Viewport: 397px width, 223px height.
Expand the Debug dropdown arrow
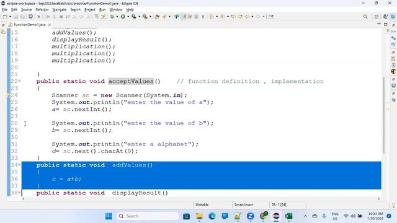coord(117,17)
